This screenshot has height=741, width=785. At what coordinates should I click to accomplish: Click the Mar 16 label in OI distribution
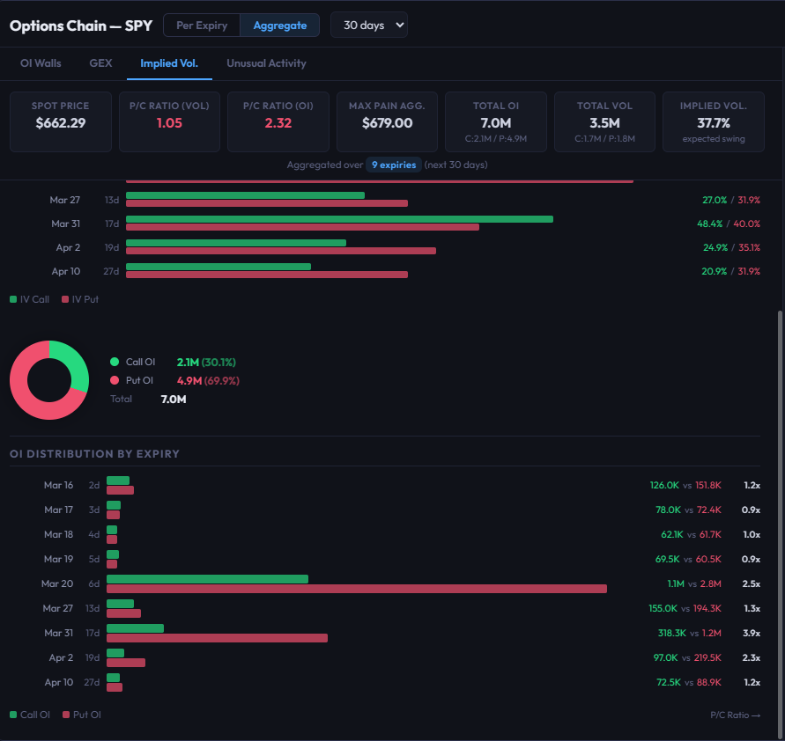click(x=58, y=485)
